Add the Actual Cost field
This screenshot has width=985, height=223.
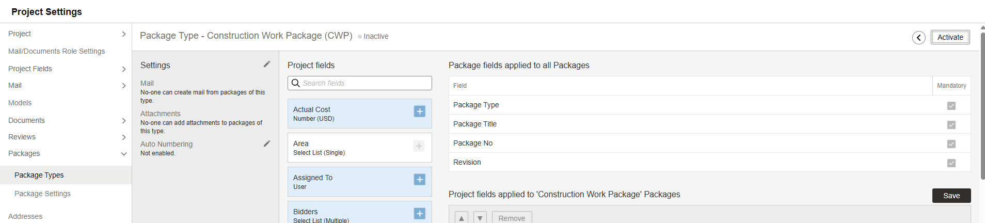[x=420, y=111]
